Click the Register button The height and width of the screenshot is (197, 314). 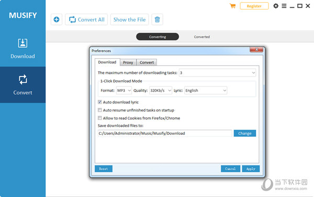click(254, 6)
